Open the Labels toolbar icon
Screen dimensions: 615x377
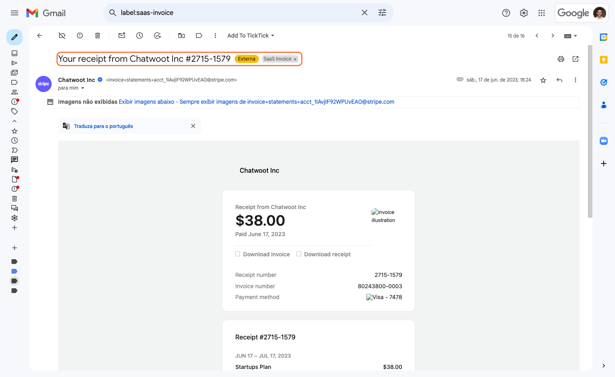click(x=199, y=36)
